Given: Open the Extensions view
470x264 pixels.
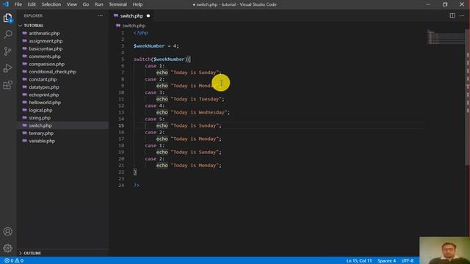Looking at the screenshot, I should pos(8,85).
